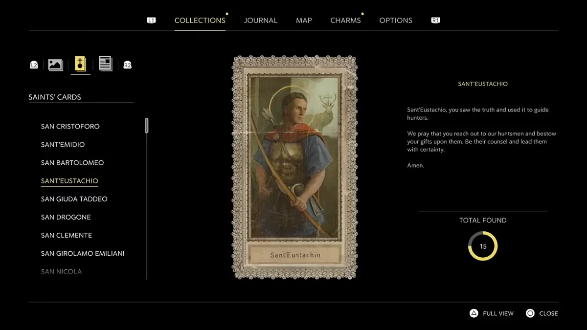This screenshot has height=330, width=587.
Task: Click the Total Found progress ring
Action: [483, 246]
